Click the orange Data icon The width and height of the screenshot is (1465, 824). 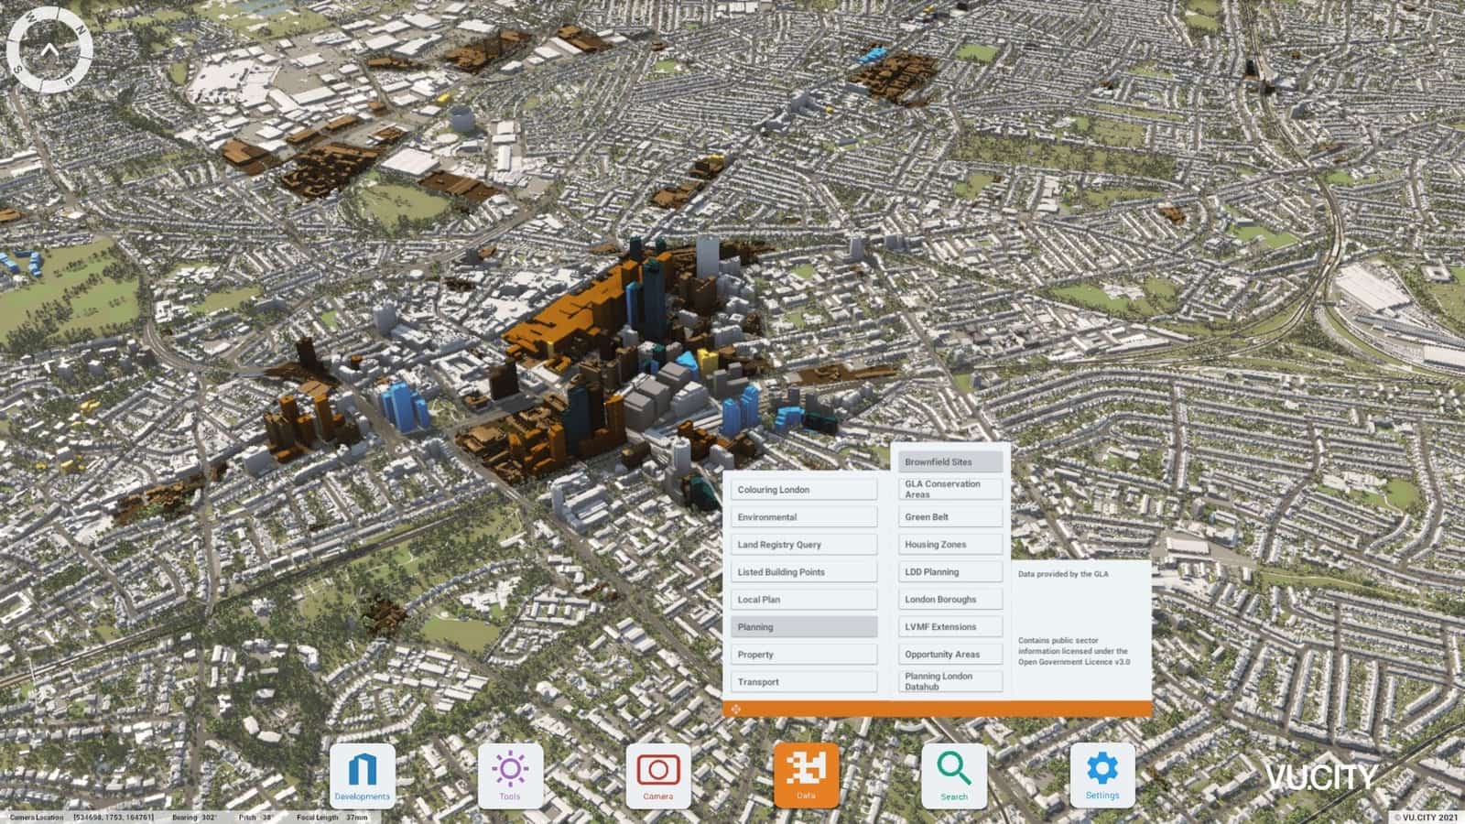point(806,772)
